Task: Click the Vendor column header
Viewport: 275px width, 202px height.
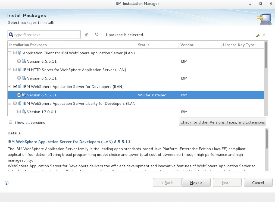Action: click(200, 45)
